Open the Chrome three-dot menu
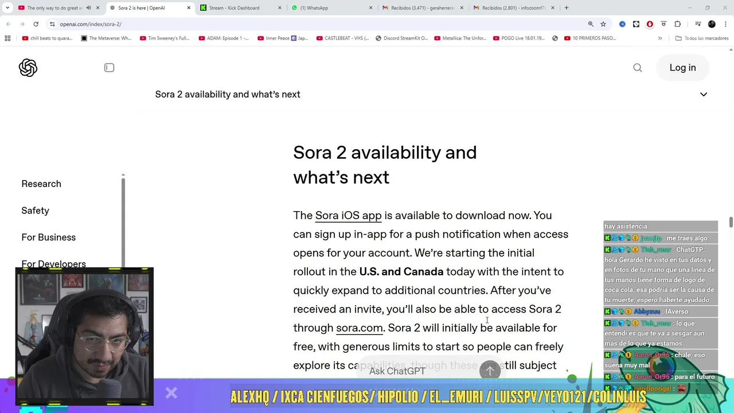734x413 pixels. 725,24
